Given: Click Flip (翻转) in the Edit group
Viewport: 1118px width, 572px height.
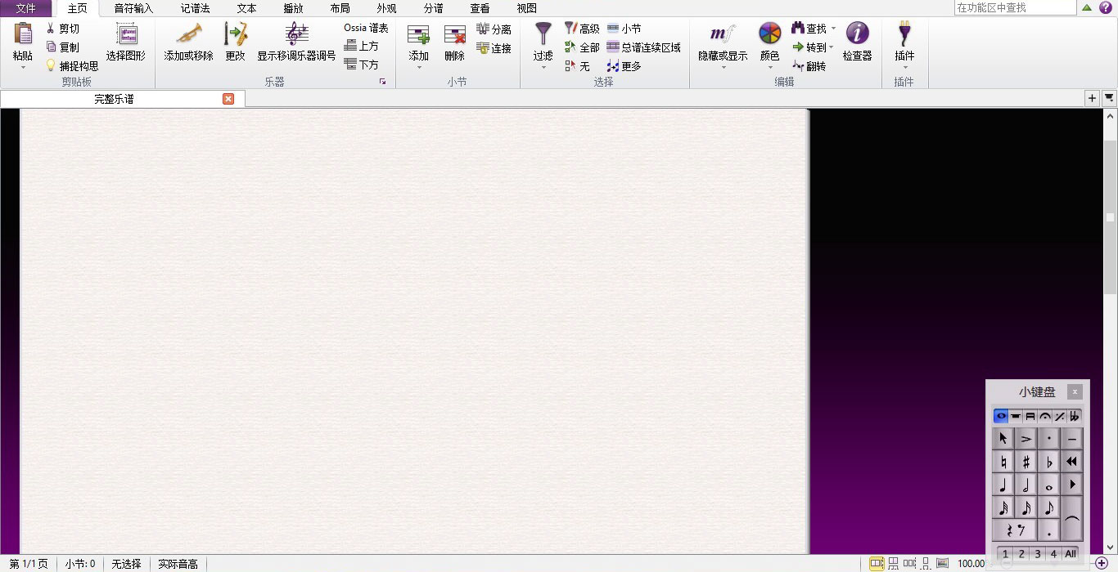Looking at the screenshot, I should click(x=809, y=66).
